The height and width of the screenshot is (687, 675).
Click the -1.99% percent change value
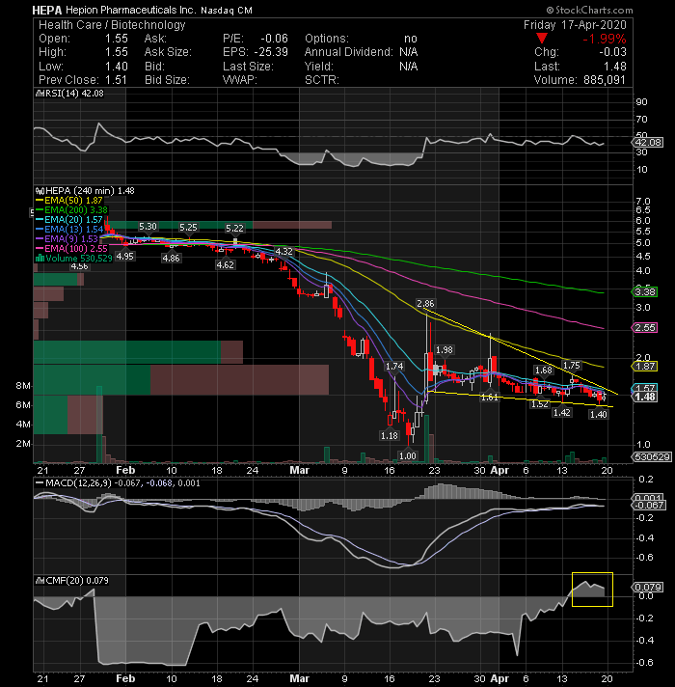[604, 39]
